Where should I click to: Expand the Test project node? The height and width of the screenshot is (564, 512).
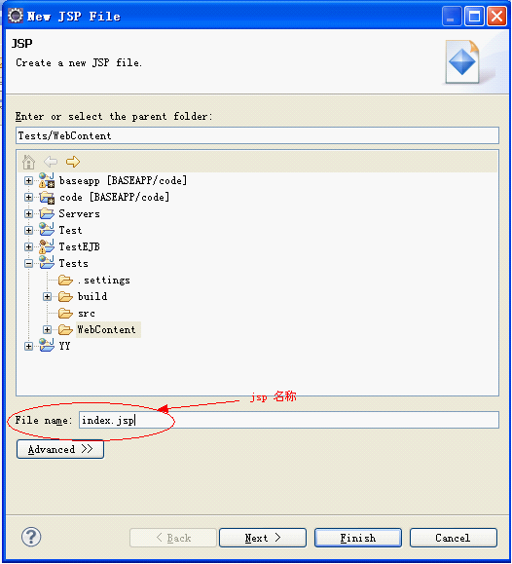29,230
